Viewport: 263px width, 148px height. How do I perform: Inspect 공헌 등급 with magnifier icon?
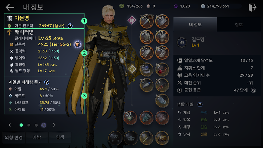click(253, 90)
